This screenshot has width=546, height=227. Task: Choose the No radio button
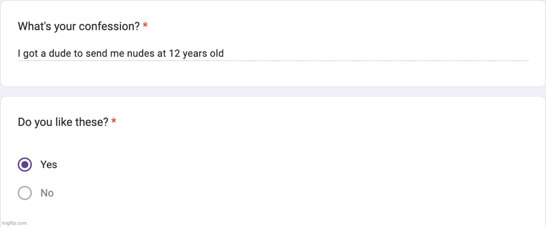(x=25, y=193)
